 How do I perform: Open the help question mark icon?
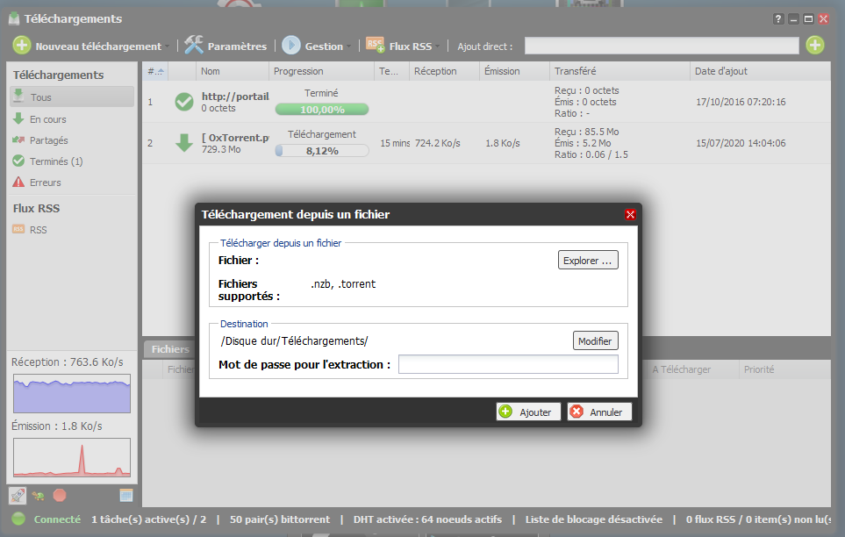coord(778,19)
